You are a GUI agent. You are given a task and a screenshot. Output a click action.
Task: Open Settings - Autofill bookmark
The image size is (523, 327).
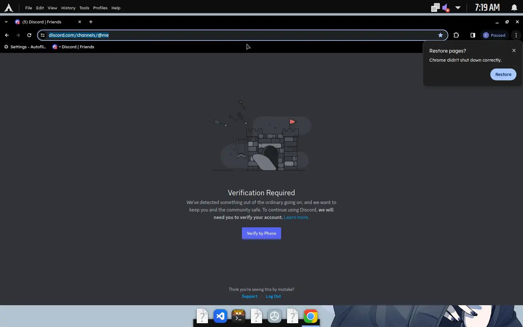click(25, 47)
